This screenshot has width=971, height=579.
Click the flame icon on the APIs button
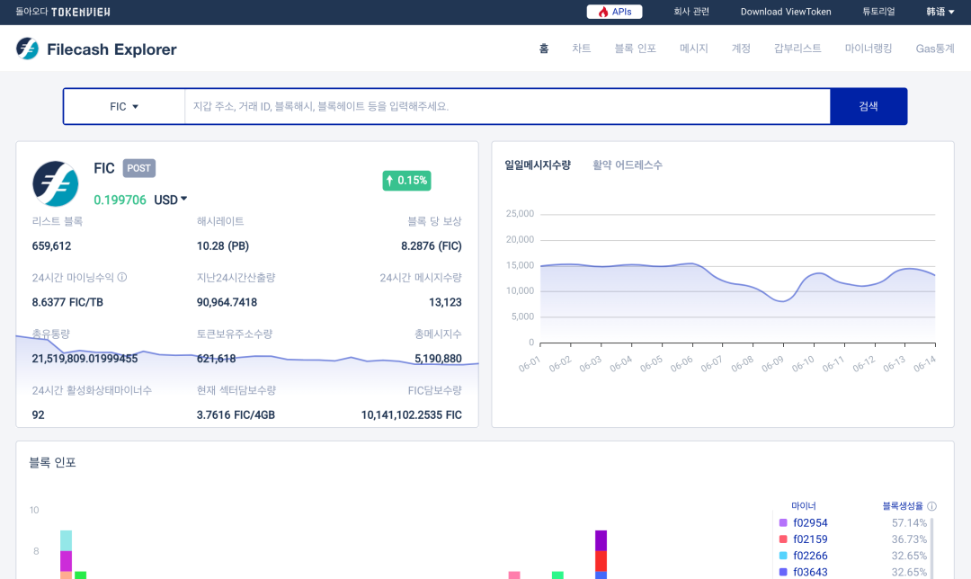tap(603, 12)
